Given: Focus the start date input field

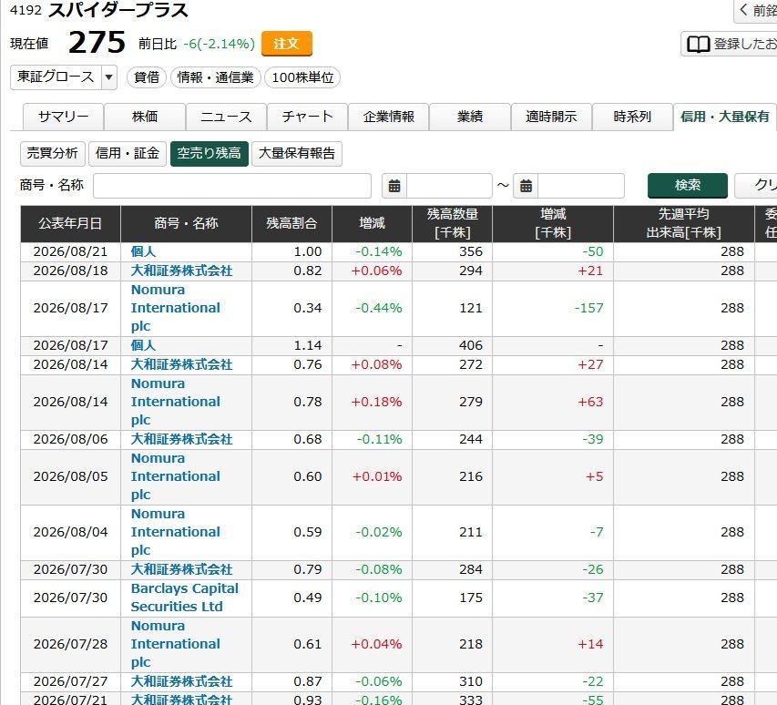Looking at the screenshot, I should [449, 186].
